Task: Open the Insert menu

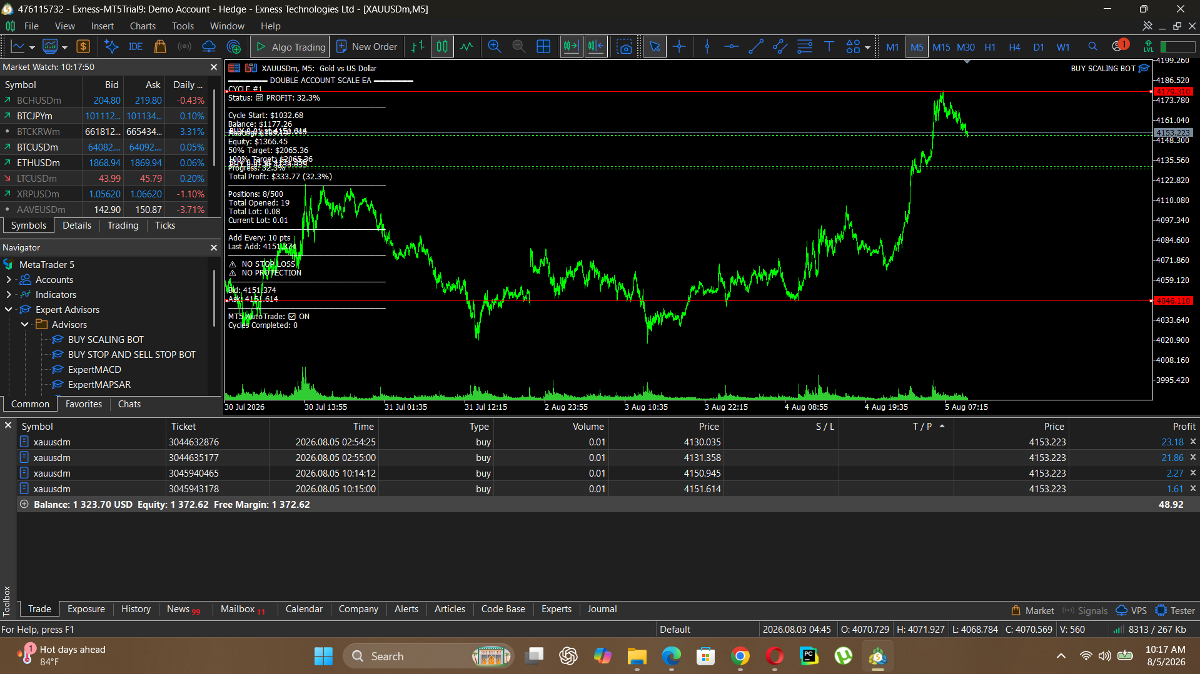Action: (x=103, y=26)
